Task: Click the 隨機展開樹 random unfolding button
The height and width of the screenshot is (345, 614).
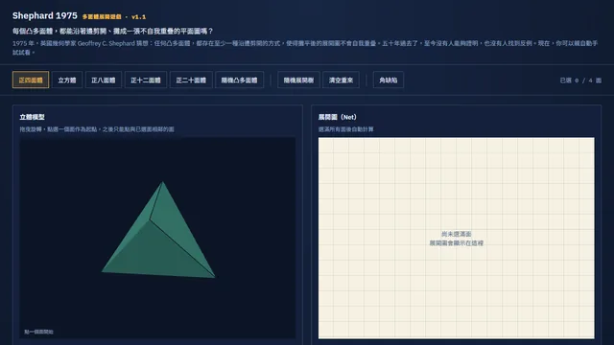Action: coord(298,80)
